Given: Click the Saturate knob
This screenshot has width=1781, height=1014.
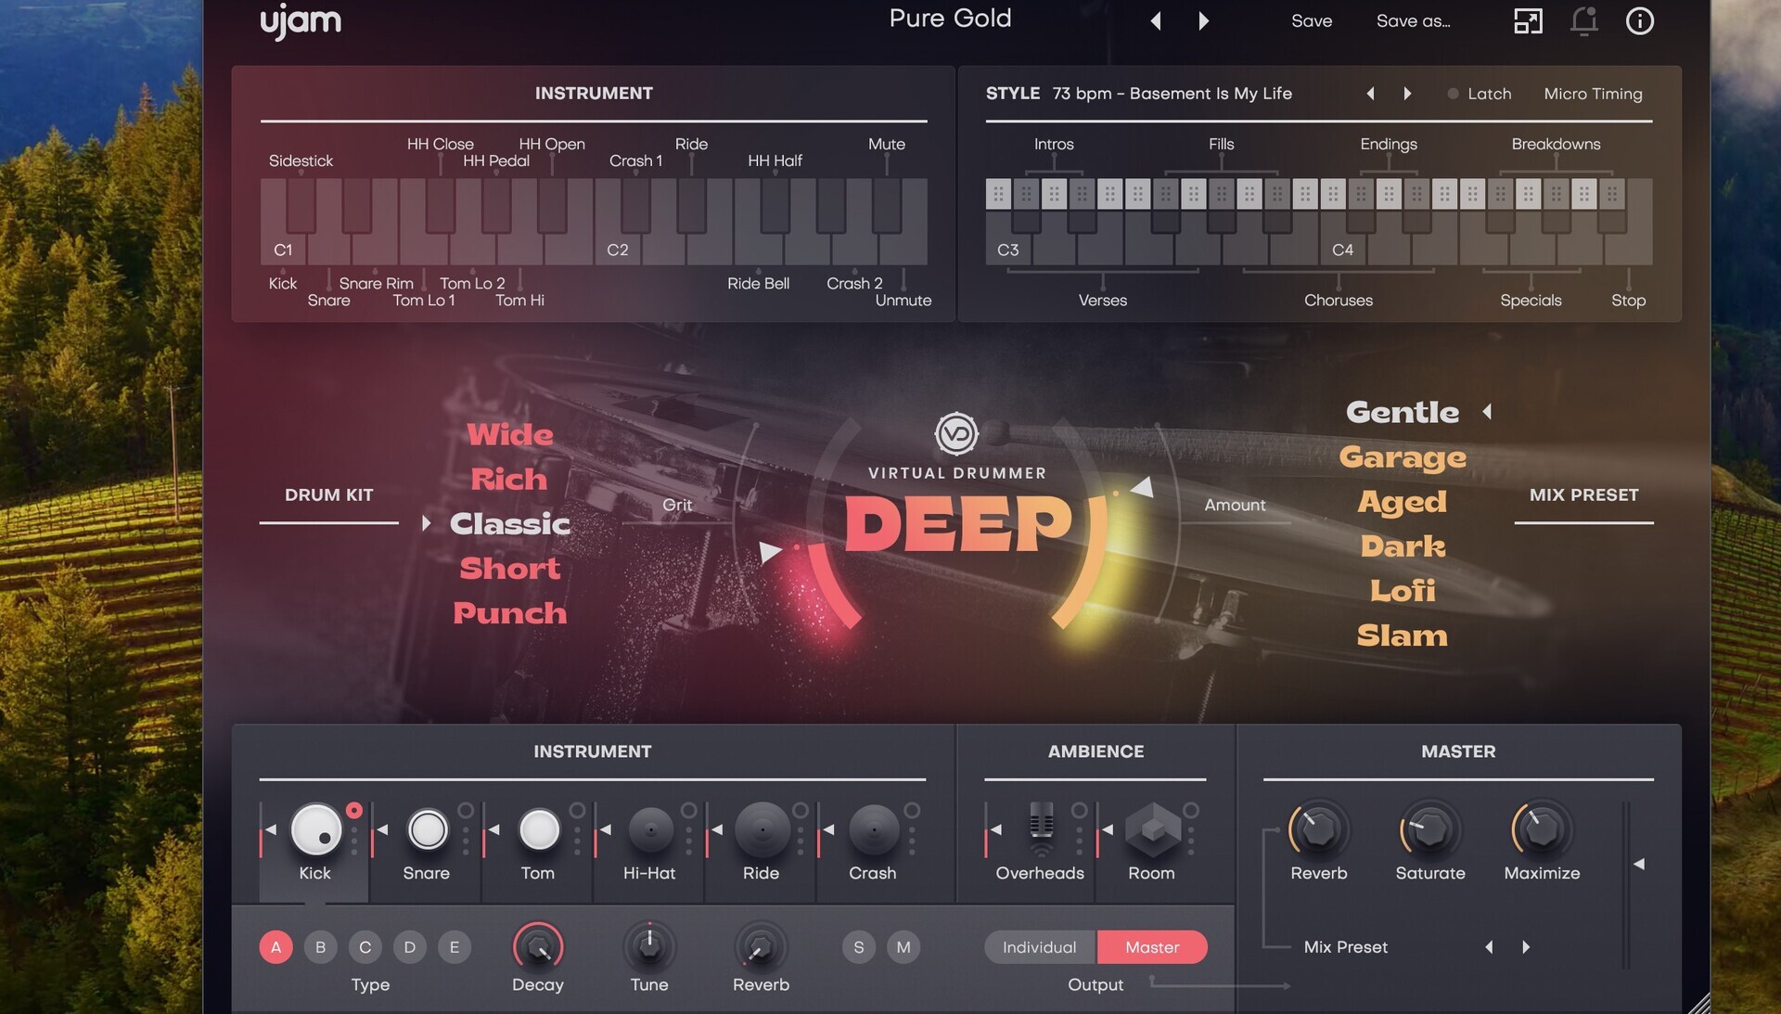Looking at the screenshot, I should click(x=1429, y=828).
